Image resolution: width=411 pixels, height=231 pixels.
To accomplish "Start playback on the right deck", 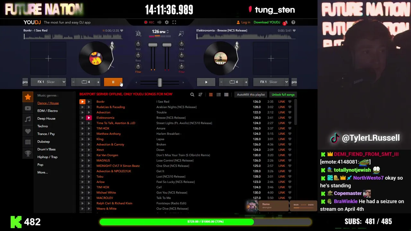I will [206, 82].
